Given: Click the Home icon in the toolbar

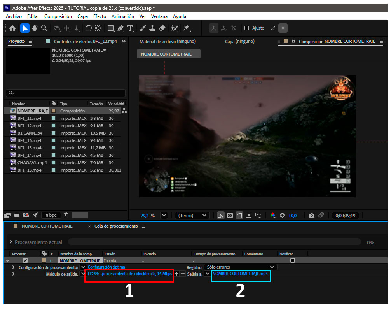Looking at the screenshot, I should pyautogui.click(x=12, y=28).
